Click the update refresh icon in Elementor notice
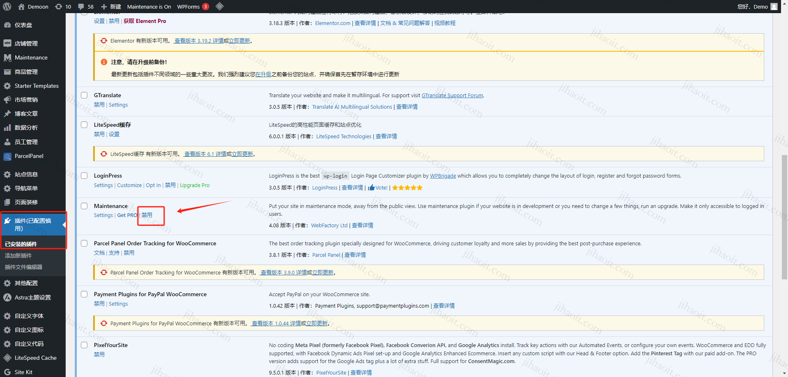 point(104,41)
